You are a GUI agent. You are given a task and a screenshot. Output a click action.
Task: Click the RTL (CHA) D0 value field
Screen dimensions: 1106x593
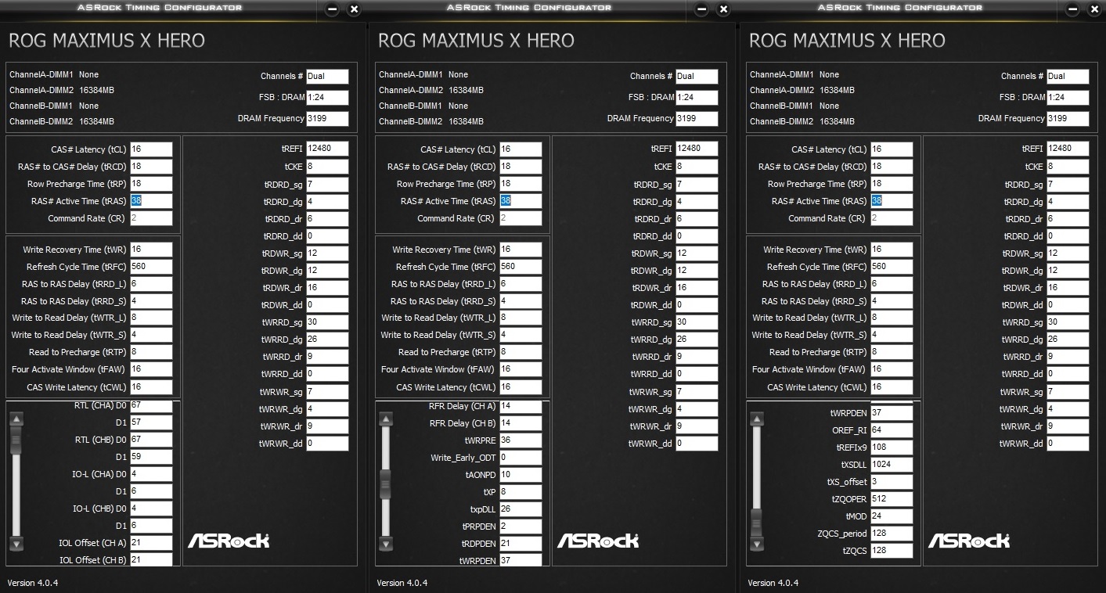151,405
